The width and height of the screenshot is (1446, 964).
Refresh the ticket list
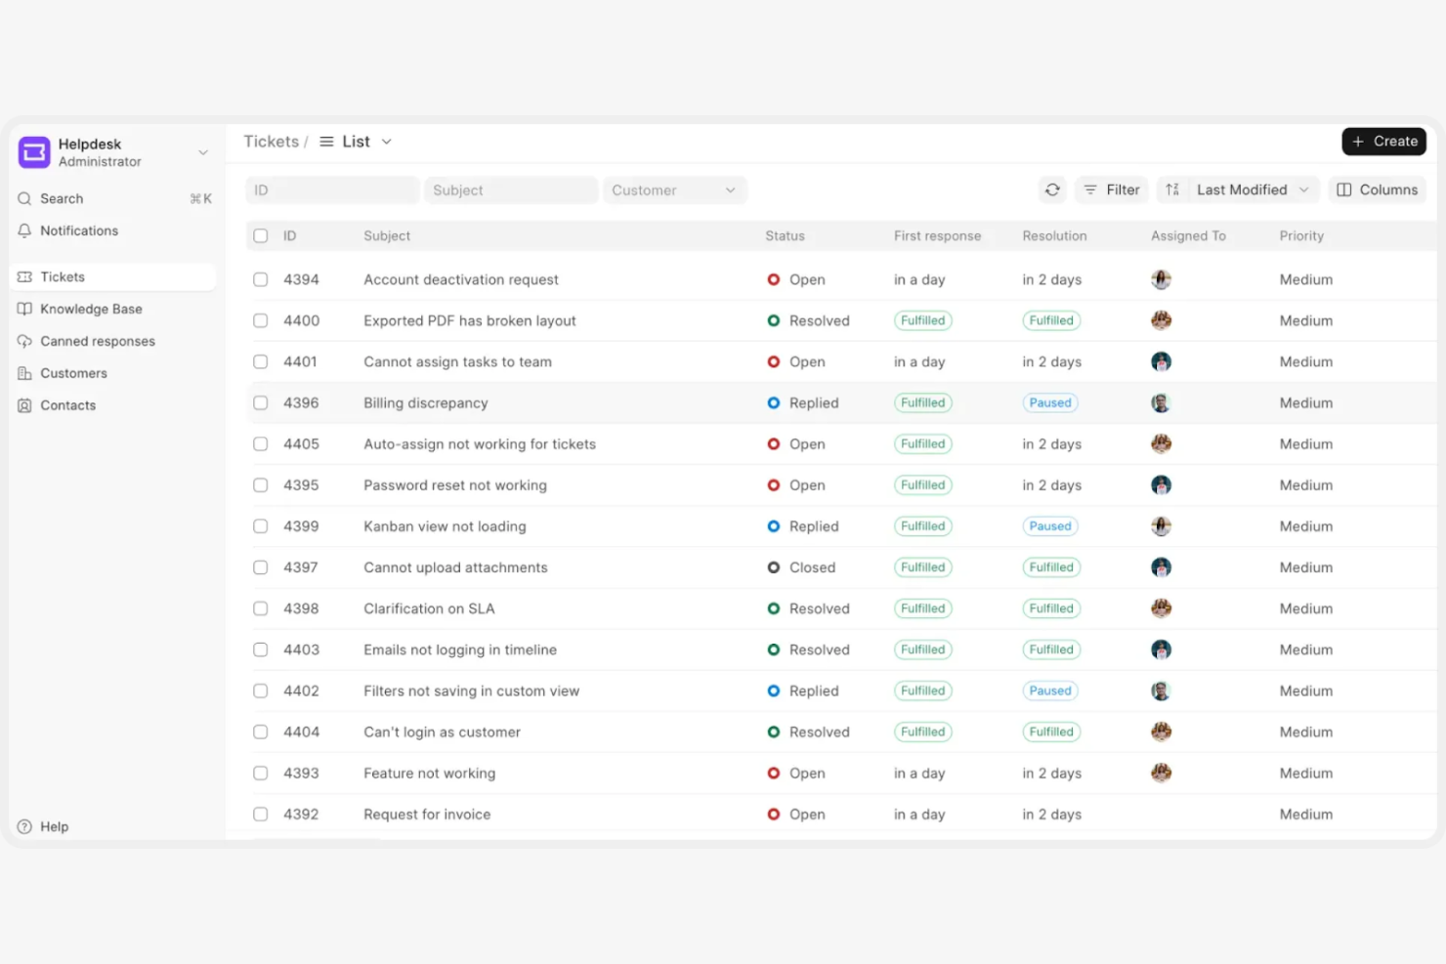pos(1052,189)
